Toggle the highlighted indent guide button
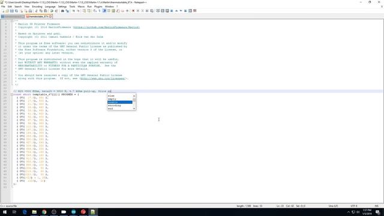384x216 pixels. click(104, 11)
